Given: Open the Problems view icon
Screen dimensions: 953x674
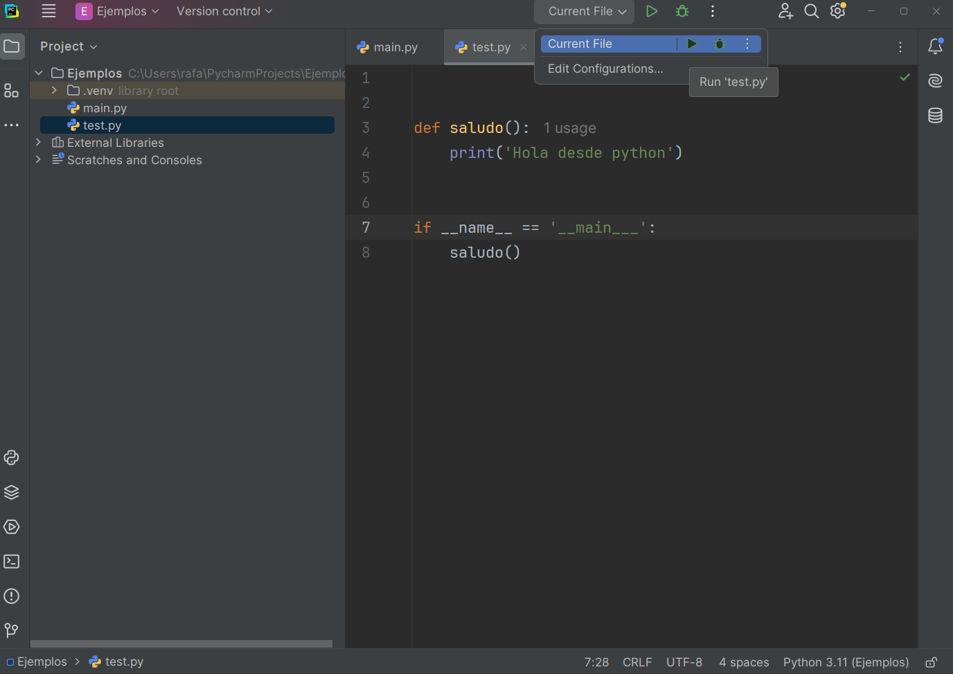Looking at the screenshot, I should [11, 596].
